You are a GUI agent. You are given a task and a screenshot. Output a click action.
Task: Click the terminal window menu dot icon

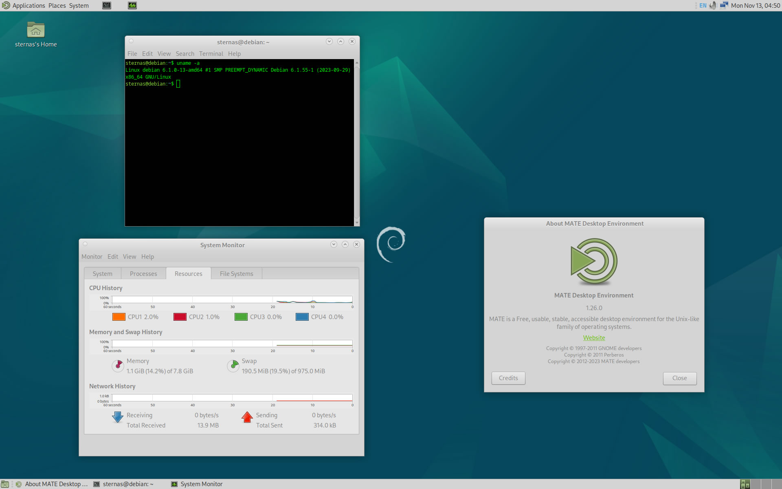(131, 41)
